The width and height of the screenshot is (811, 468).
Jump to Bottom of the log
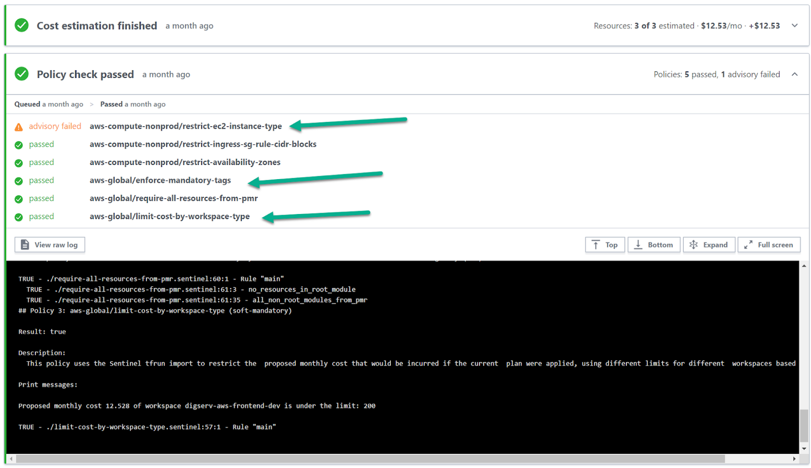(x=654, y=245)
